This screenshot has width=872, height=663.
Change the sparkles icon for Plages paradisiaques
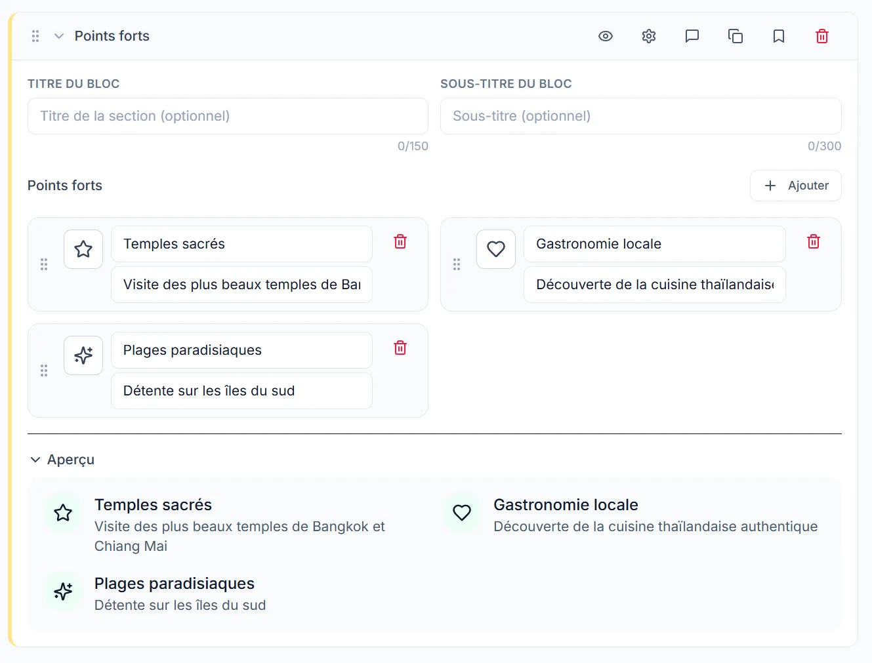tap(83, 355)
